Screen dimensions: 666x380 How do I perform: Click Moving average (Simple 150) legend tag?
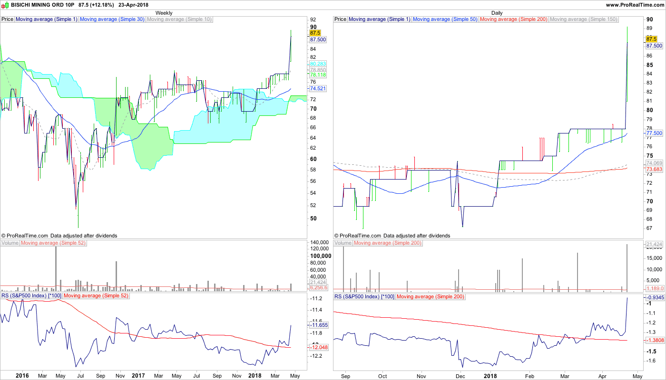[584, 19]
